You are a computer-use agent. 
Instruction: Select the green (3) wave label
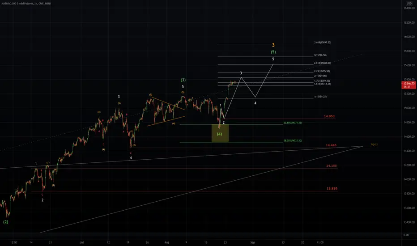point(183,80)
